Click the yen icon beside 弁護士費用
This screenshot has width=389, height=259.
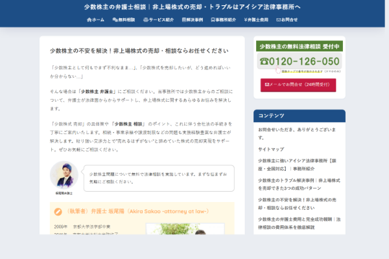point(245,20)
